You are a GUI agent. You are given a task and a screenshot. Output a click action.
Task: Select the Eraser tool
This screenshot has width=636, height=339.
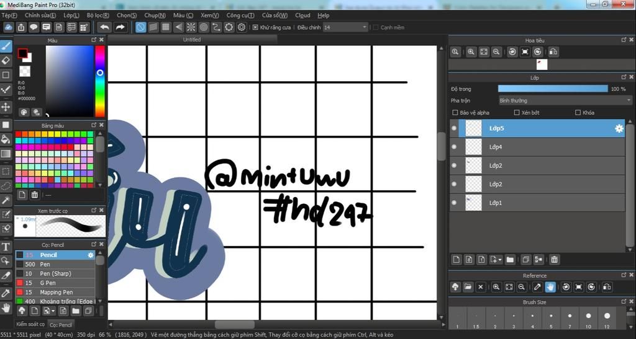(6, 61)
